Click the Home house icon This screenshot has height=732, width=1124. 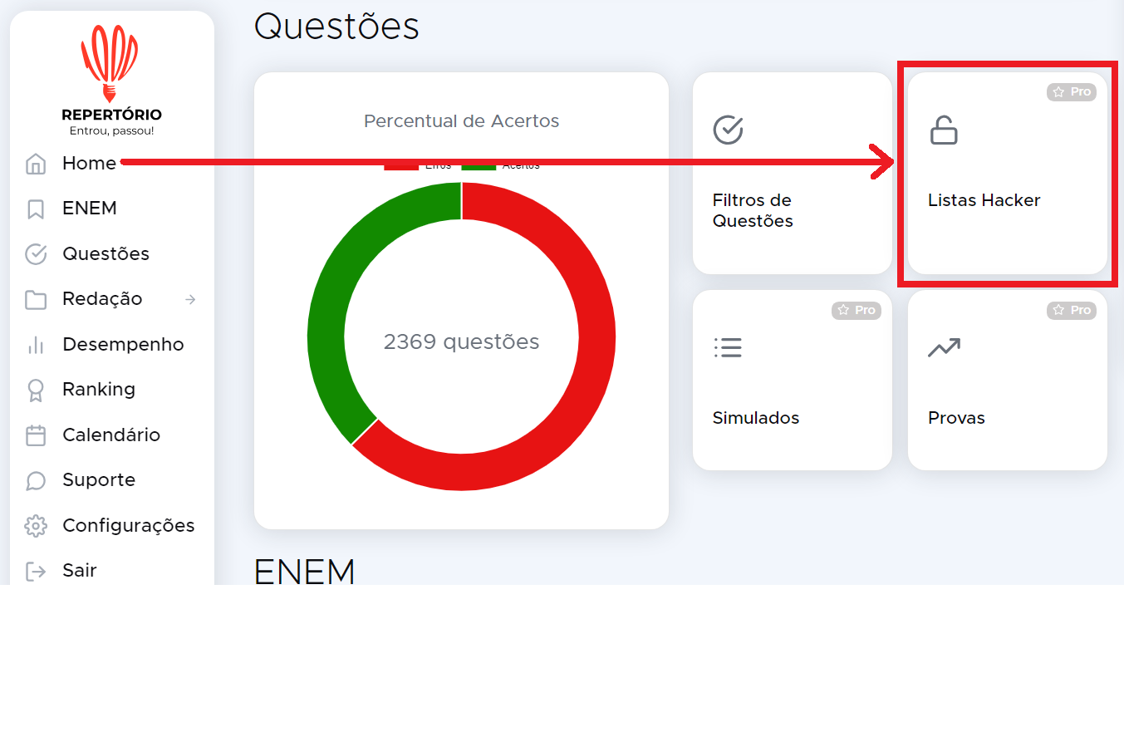[36, 164]
